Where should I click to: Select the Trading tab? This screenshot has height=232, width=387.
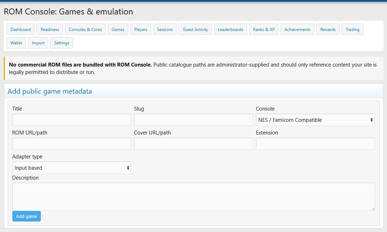353,30
